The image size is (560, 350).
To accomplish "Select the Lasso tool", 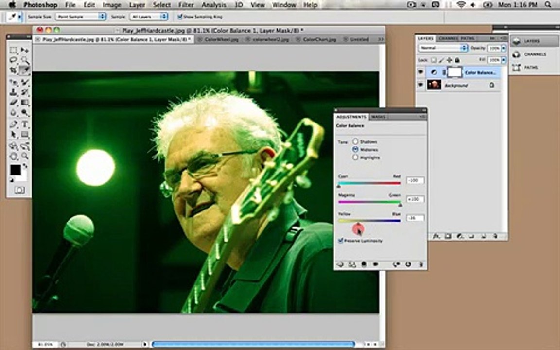I will [x=14, y=60].
